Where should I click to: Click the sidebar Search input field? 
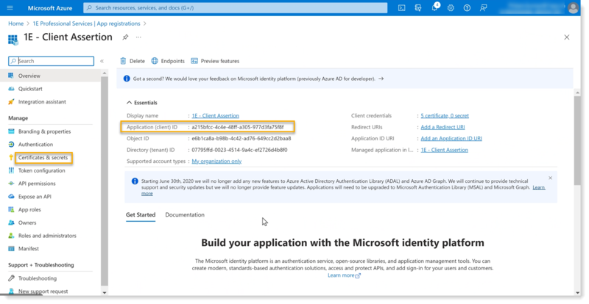coord(52,61)
